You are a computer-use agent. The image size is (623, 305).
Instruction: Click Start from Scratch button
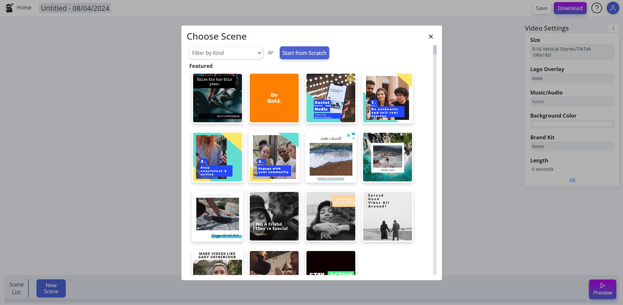coord(304,53)
